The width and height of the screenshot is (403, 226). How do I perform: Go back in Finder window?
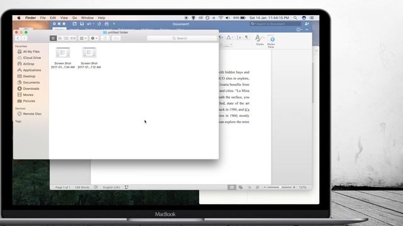tap(18, 38)
